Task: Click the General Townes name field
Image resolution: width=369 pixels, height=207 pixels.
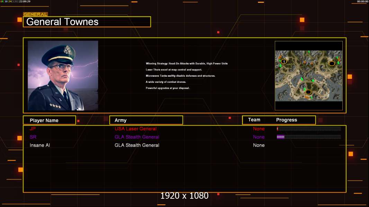Action: point(87,22)
